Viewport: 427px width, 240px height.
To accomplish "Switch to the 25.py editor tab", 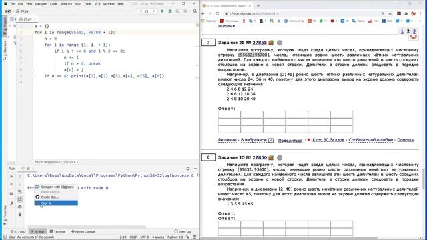I will coord(27,19).
